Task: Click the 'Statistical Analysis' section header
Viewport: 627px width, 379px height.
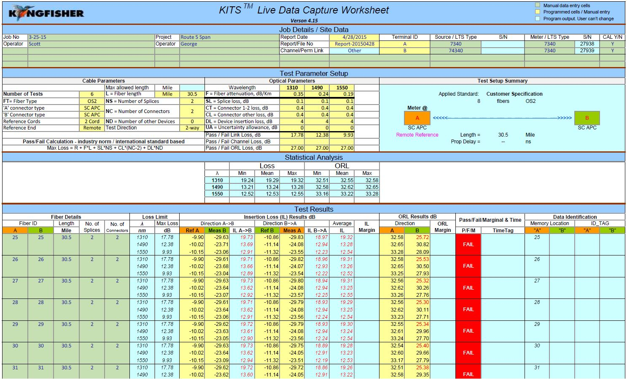Action: pyautogui.click(x=314, y=157)
